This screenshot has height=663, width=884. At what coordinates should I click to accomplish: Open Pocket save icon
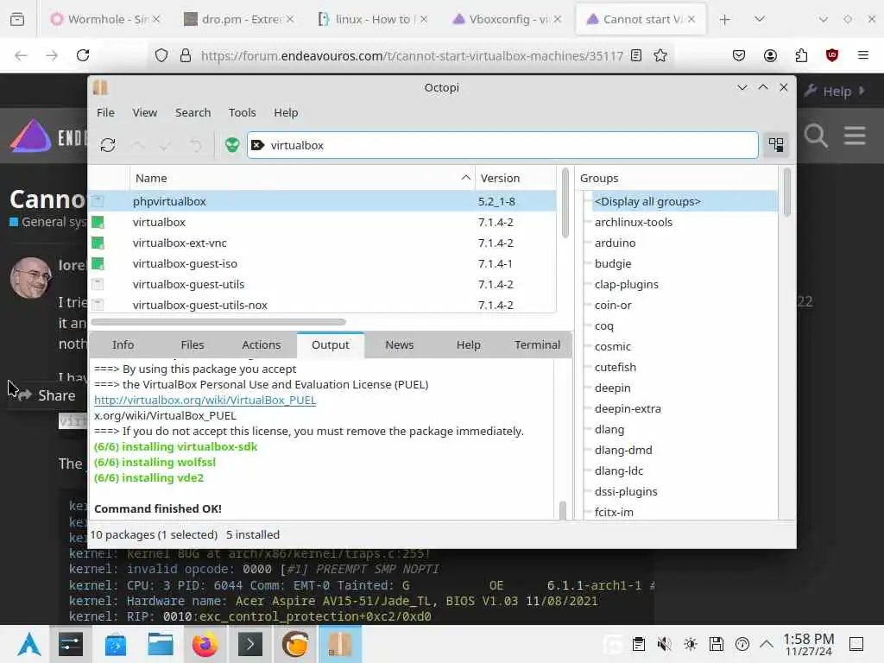pyautogui.click(x=739, y=55)
